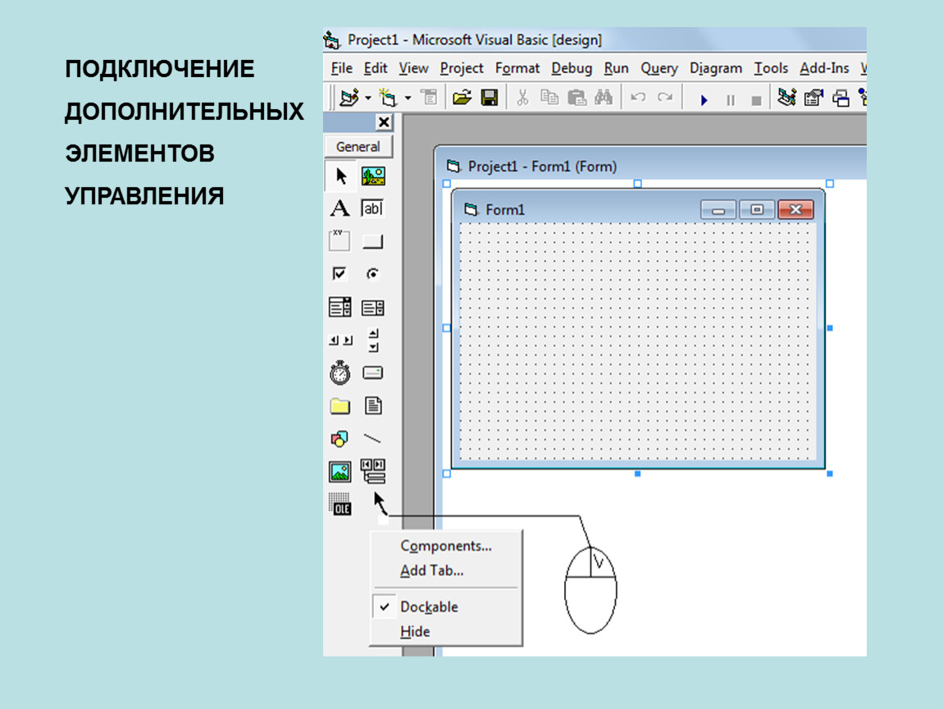Select the Frame control tool
The height and width of the screenshot is (709, 943).
[x=339, y=240]
